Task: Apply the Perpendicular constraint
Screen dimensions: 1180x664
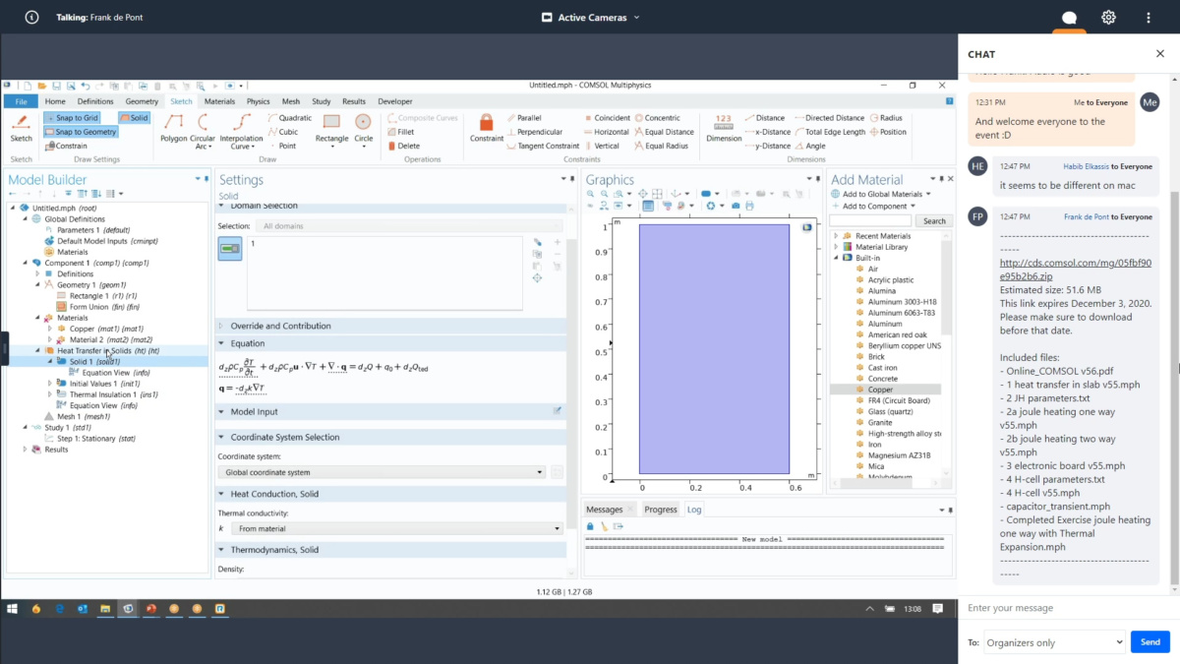Action: tap(533, 132)
